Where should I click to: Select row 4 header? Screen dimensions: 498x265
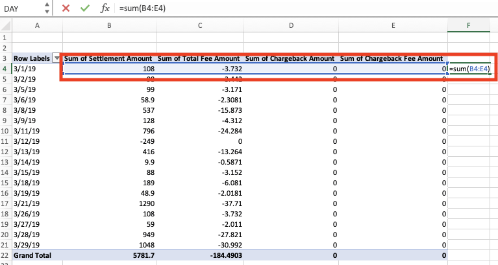(5, 69)
